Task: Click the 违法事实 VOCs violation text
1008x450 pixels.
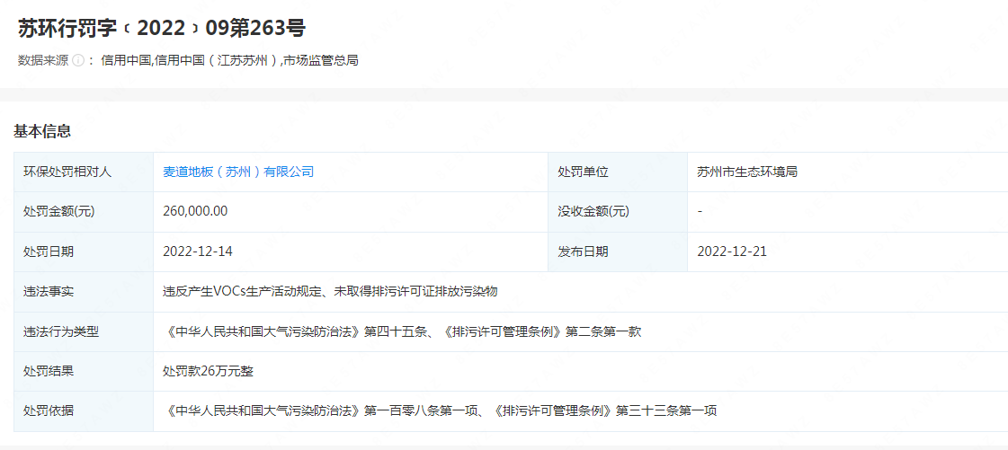Action: (x=330, y=291)
